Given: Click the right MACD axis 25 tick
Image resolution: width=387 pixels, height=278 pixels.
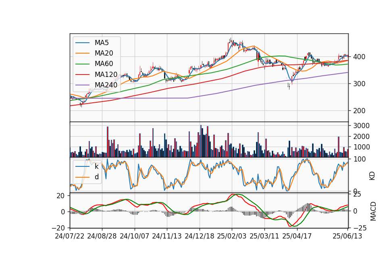Looking at the screenshot, I should (357, 195).
